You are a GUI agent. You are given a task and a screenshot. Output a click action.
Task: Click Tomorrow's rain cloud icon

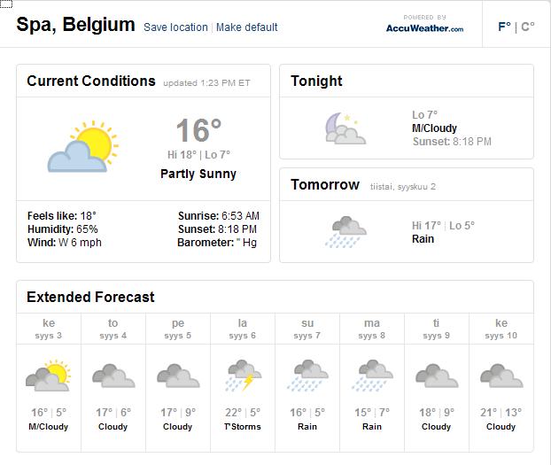(346, 232)
